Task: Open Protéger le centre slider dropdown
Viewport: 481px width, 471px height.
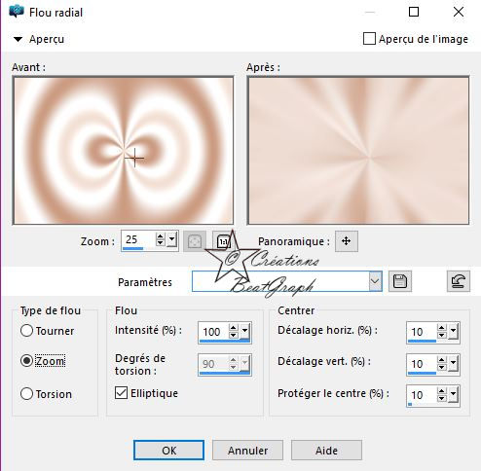Action: [453, 395]
